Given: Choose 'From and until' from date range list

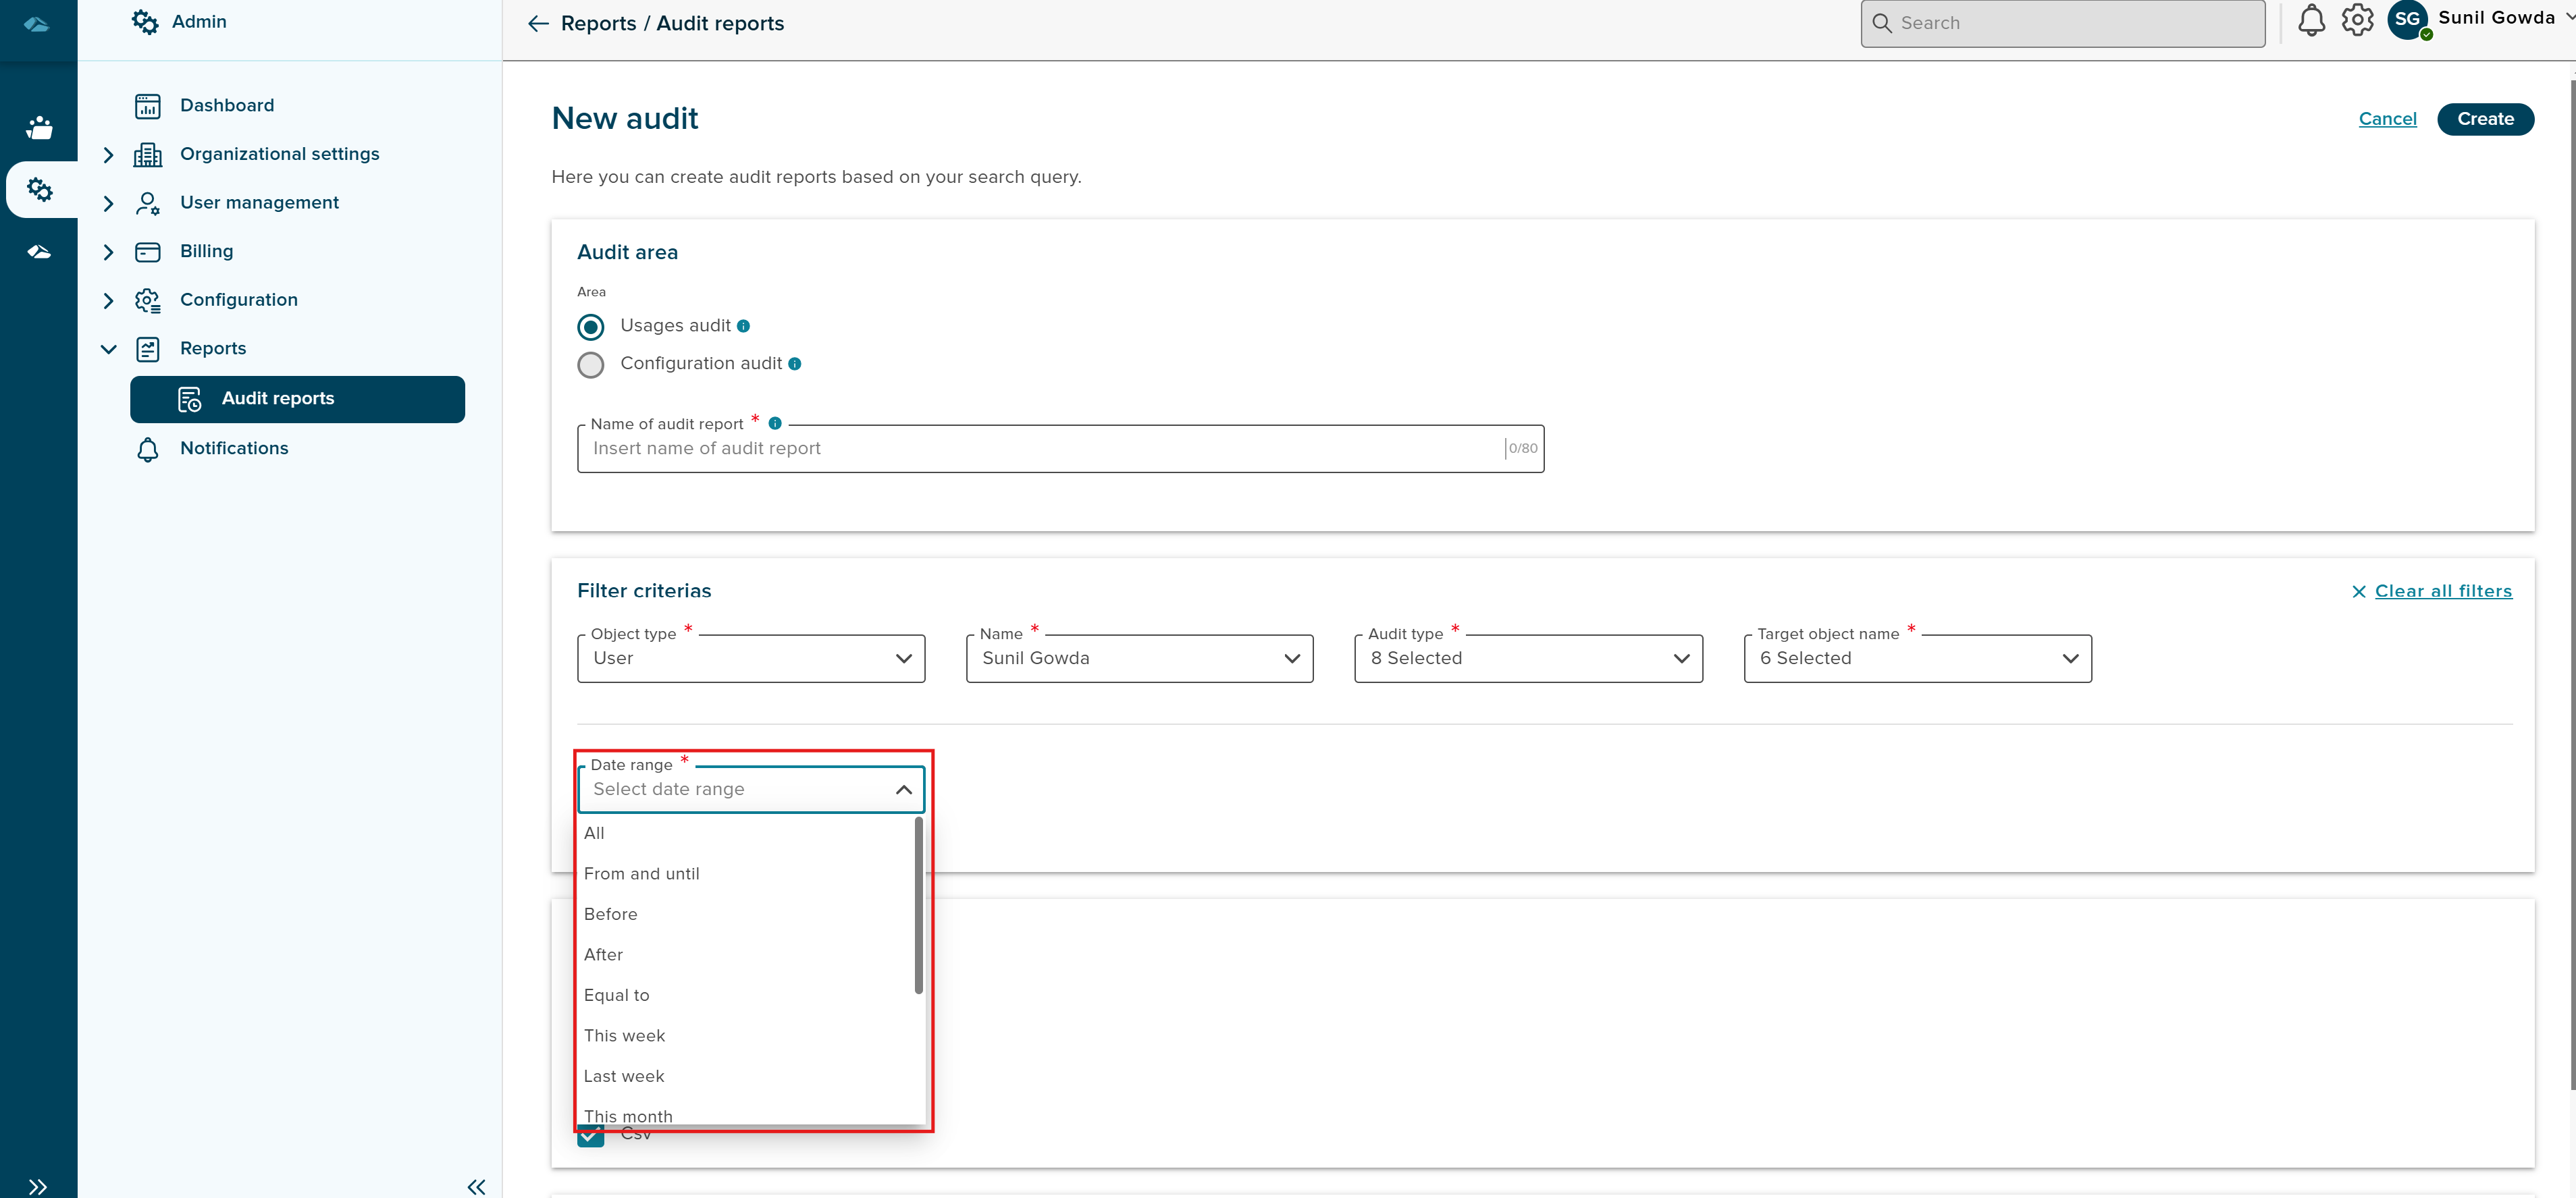Looking at the screenshot, I should click(x=642, y=873).
